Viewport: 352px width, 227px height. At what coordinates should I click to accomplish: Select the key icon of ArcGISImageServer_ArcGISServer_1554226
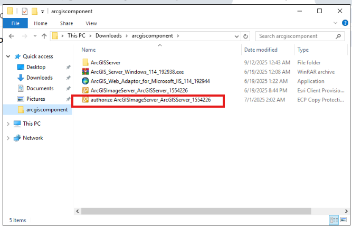[x=85, y=90]
